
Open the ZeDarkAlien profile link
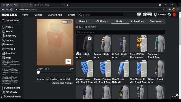click(11, 20)
